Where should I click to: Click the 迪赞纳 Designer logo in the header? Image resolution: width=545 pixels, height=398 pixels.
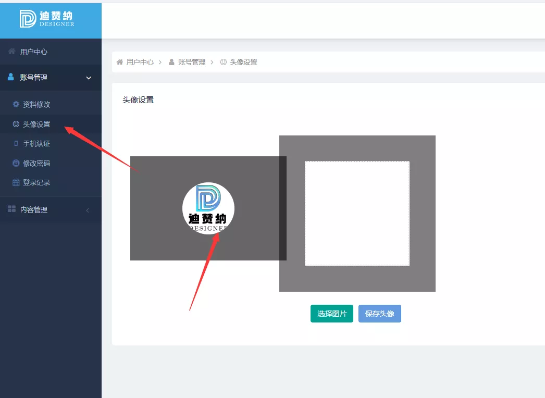(47, 19)
